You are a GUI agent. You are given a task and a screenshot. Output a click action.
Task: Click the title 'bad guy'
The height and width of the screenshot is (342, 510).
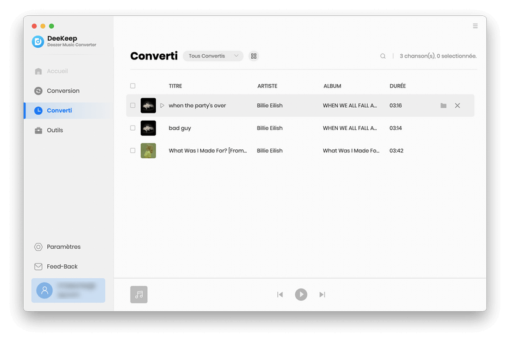pos(180,128)
